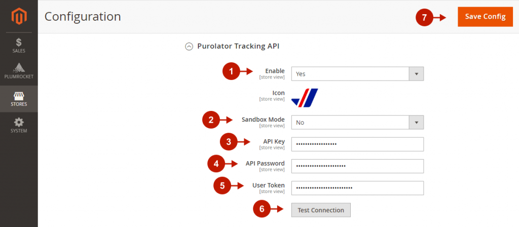The height and width of the screenshot is (227, 519).
Task: Click the Purolator Tracking API heading
Action: (238, 47)
